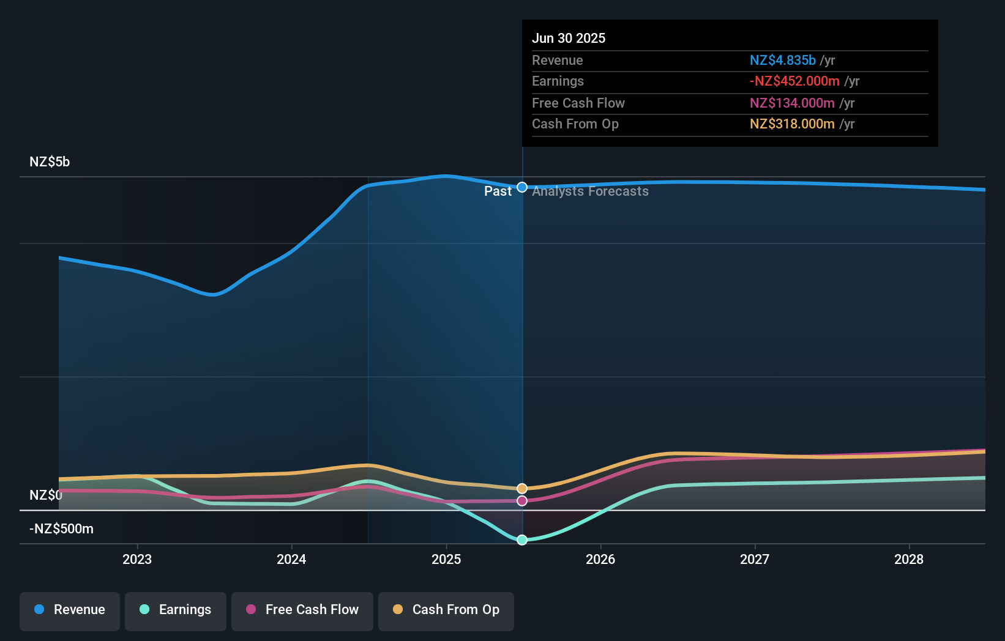The image size is (1005, 641).
Task: Click the pink Free Cash Flow legend dot
Action: 250,610
